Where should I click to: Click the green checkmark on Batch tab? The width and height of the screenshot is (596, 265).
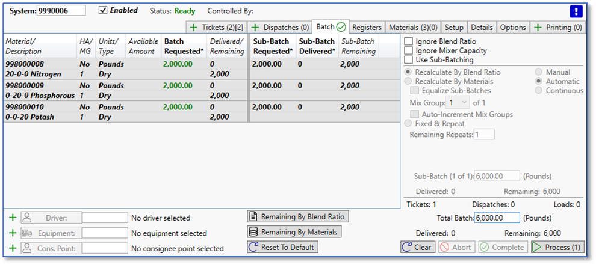(341, 27)
